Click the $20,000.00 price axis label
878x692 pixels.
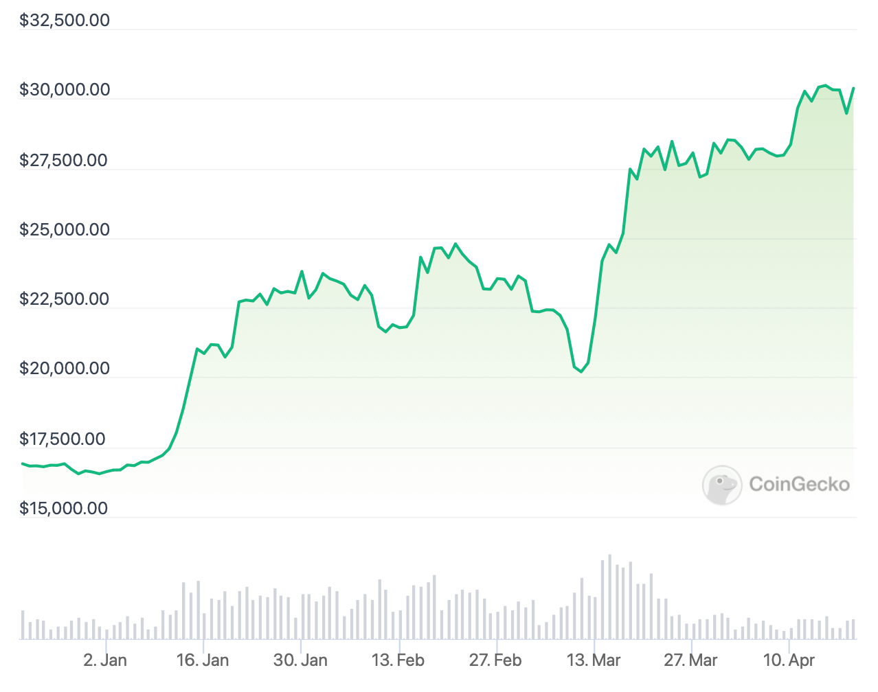click(65, 369)
